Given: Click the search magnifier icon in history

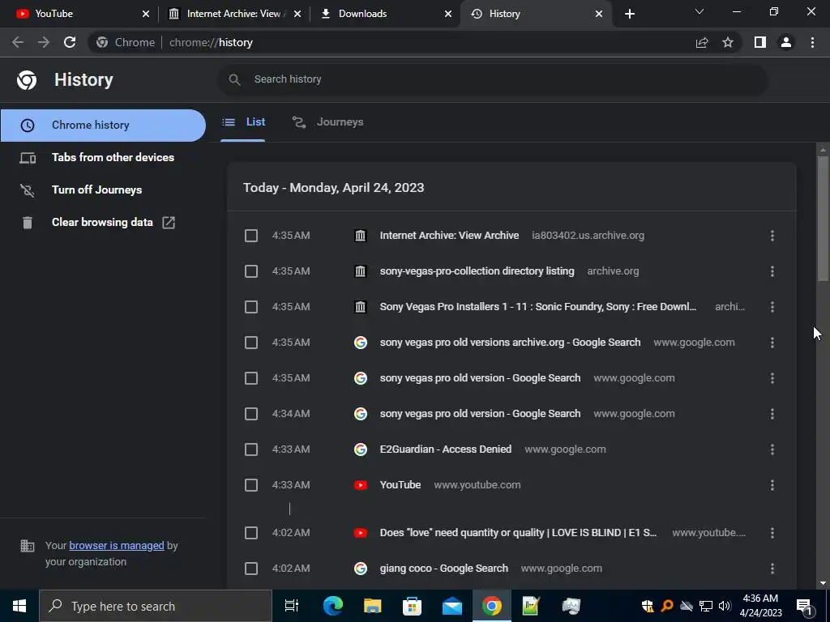Looking at the screenshot, I should [234, 79].
